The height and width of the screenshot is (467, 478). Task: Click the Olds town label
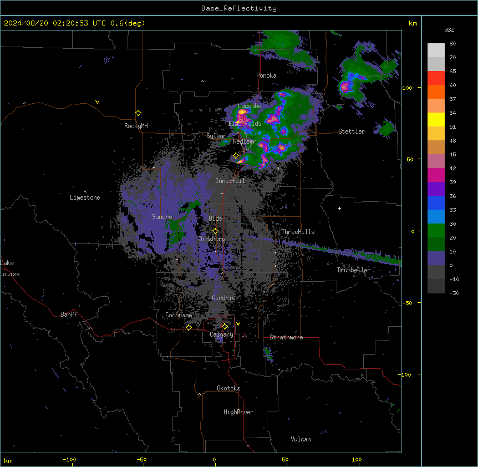click(x=215, y=219)
